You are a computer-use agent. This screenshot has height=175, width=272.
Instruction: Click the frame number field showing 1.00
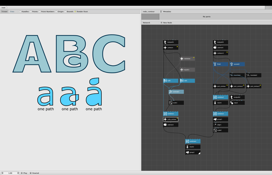pyautogui.click(x=10, y=173)
